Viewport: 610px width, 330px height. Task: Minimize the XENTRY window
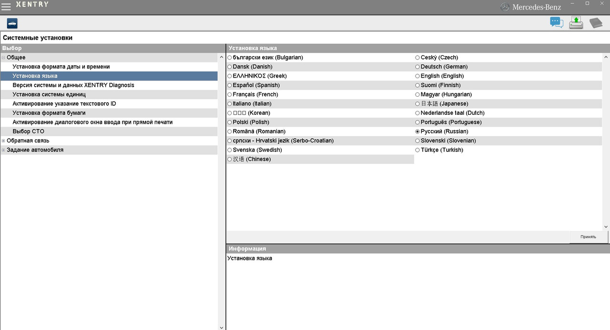[x=573, y=4]
